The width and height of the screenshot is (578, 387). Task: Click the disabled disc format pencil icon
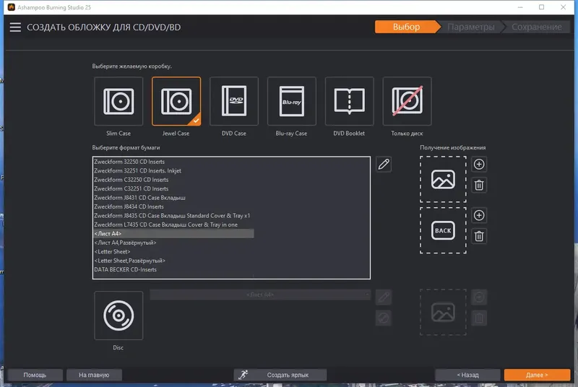point(384,297)
